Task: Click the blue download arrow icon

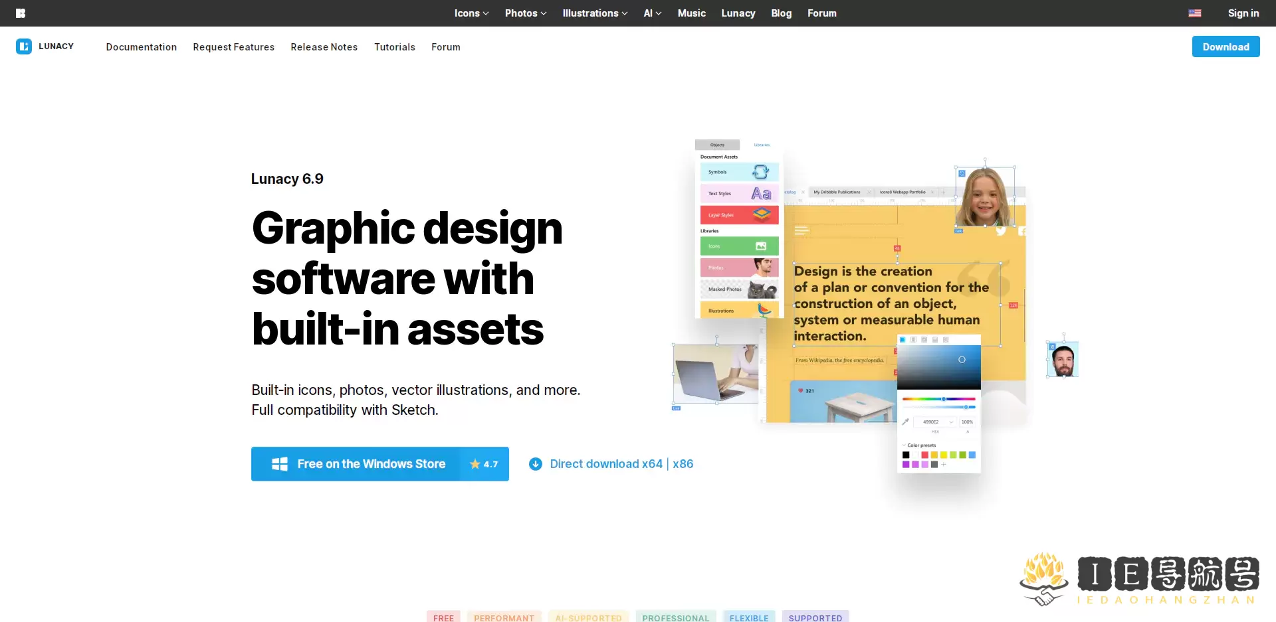Action: click(535, 464)
